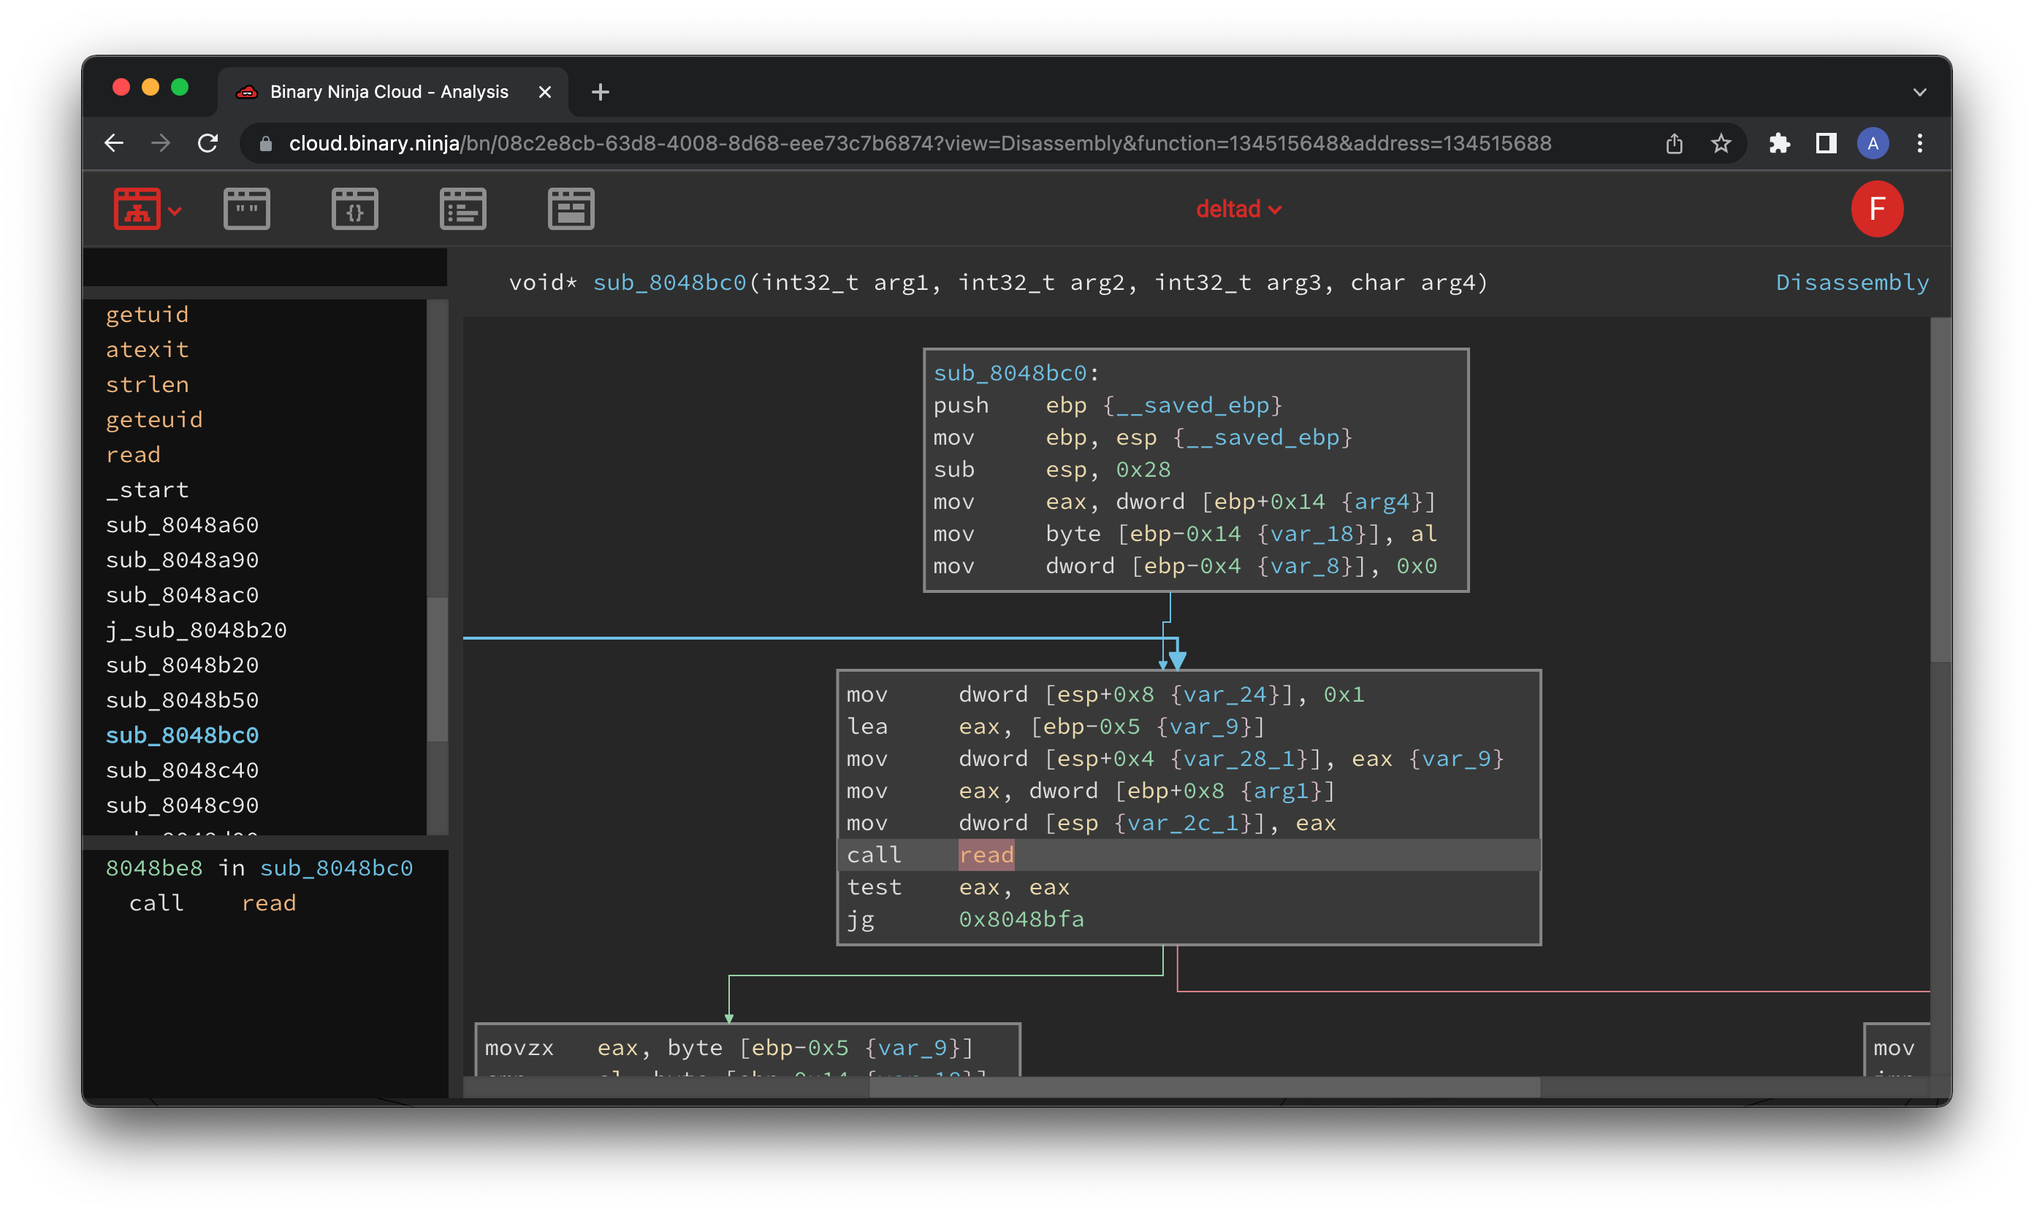Expand the graph view dropdown chevron
The image size is (2034, 1215).
click(175, 210)
